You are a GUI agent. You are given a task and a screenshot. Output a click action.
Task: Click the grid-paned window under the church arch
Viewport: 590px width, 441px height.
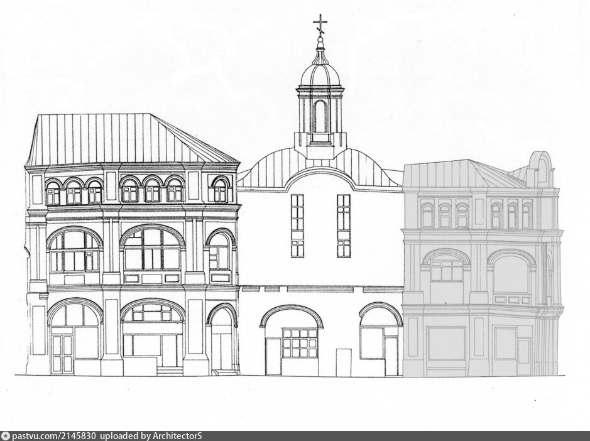click(300, 343)
